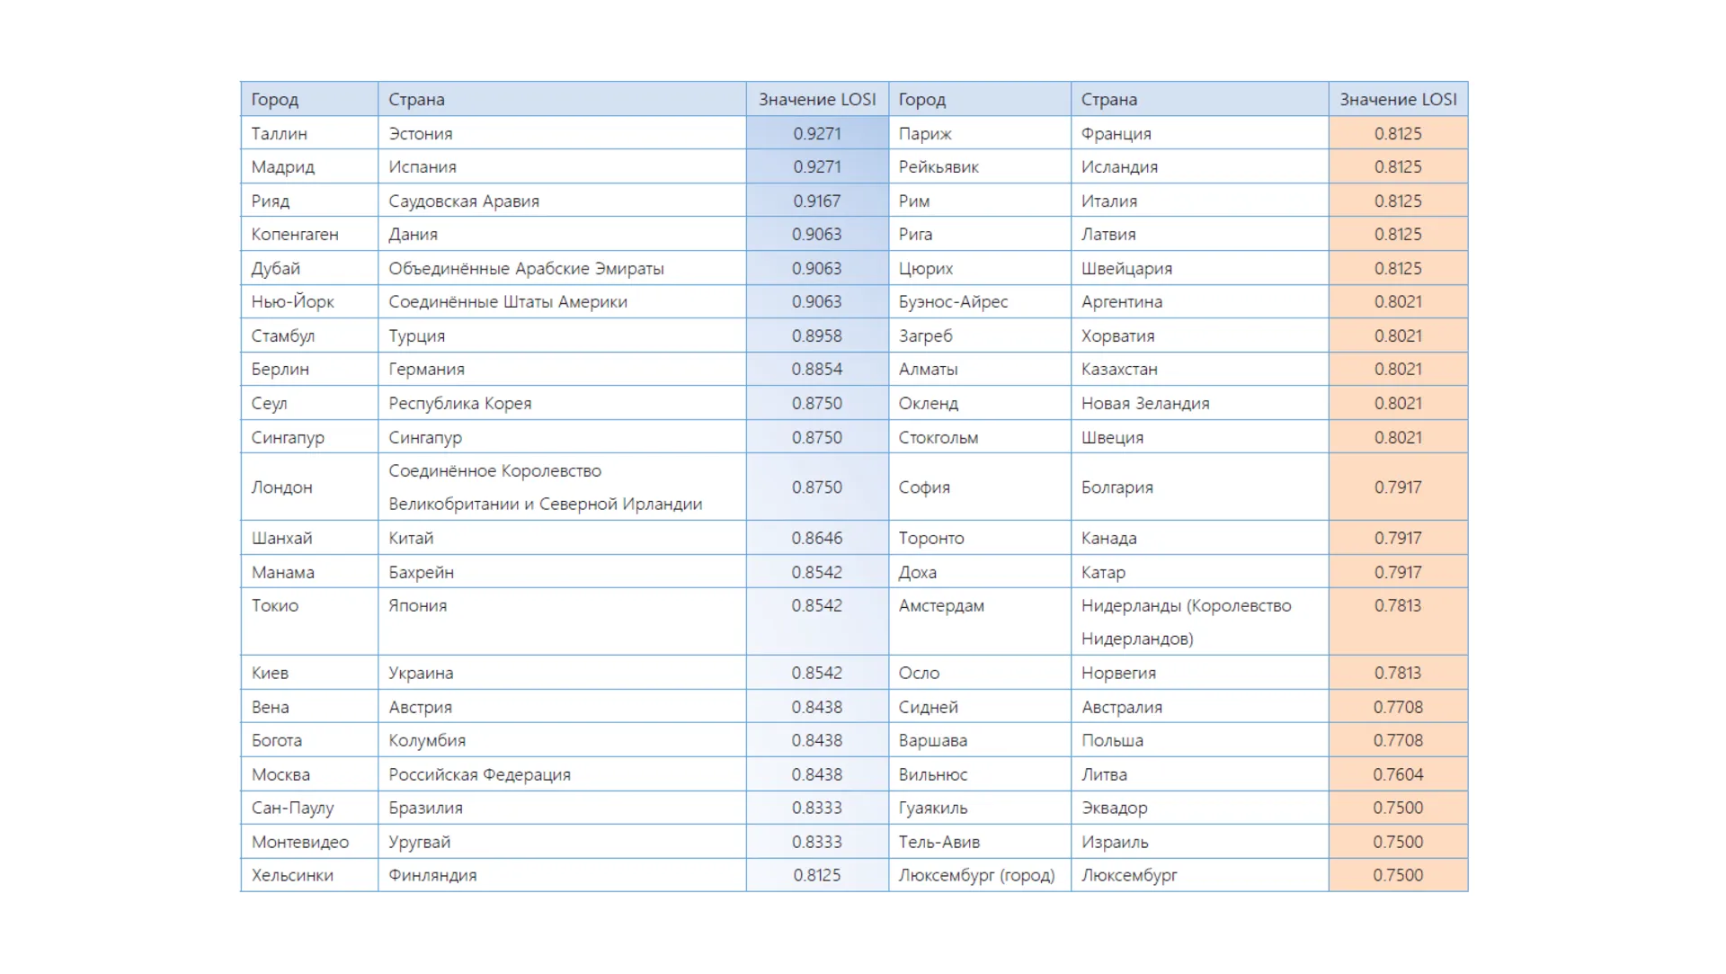
Task: Select the Токио city cell
Action: point(309,621)
